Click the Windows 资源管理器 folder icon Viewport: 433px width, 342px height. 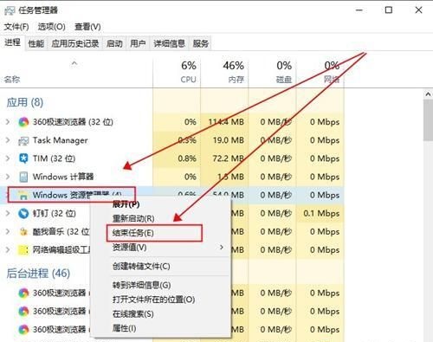click(23, 196)
